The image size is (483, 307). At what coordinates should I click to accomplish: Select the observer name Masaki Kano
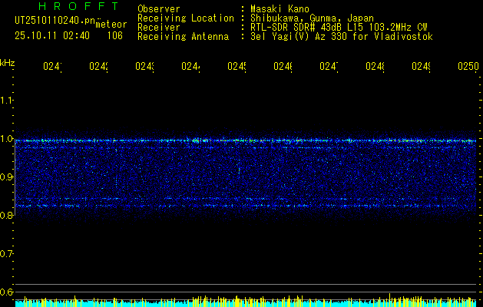tap(280, 9)
